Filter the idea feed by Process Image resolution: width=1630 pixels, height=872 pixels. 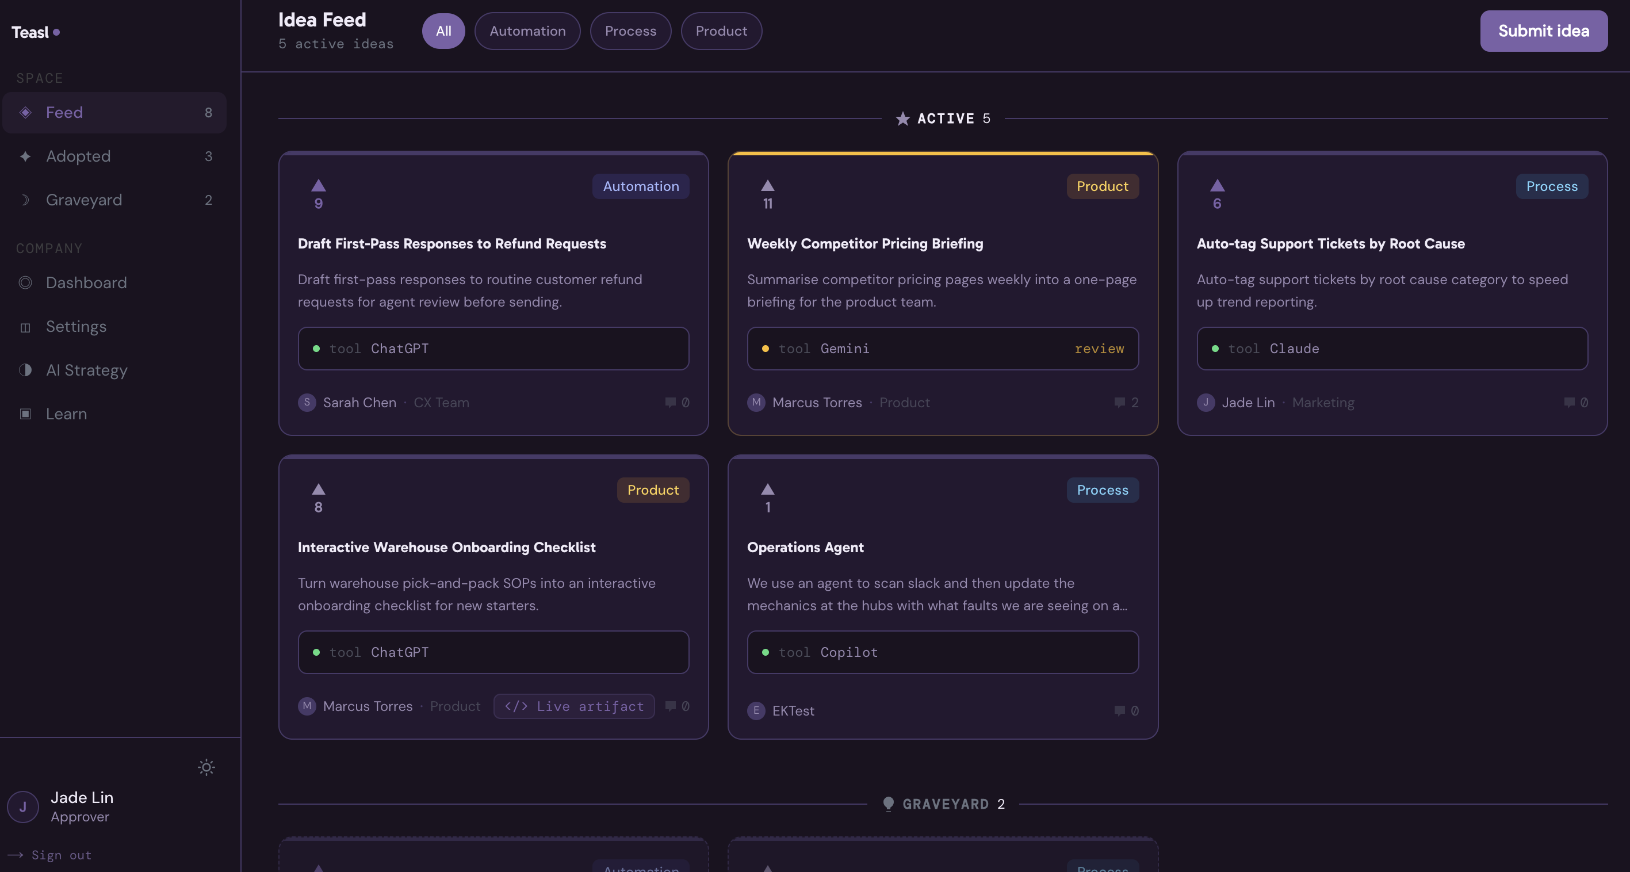coord(630,31)
